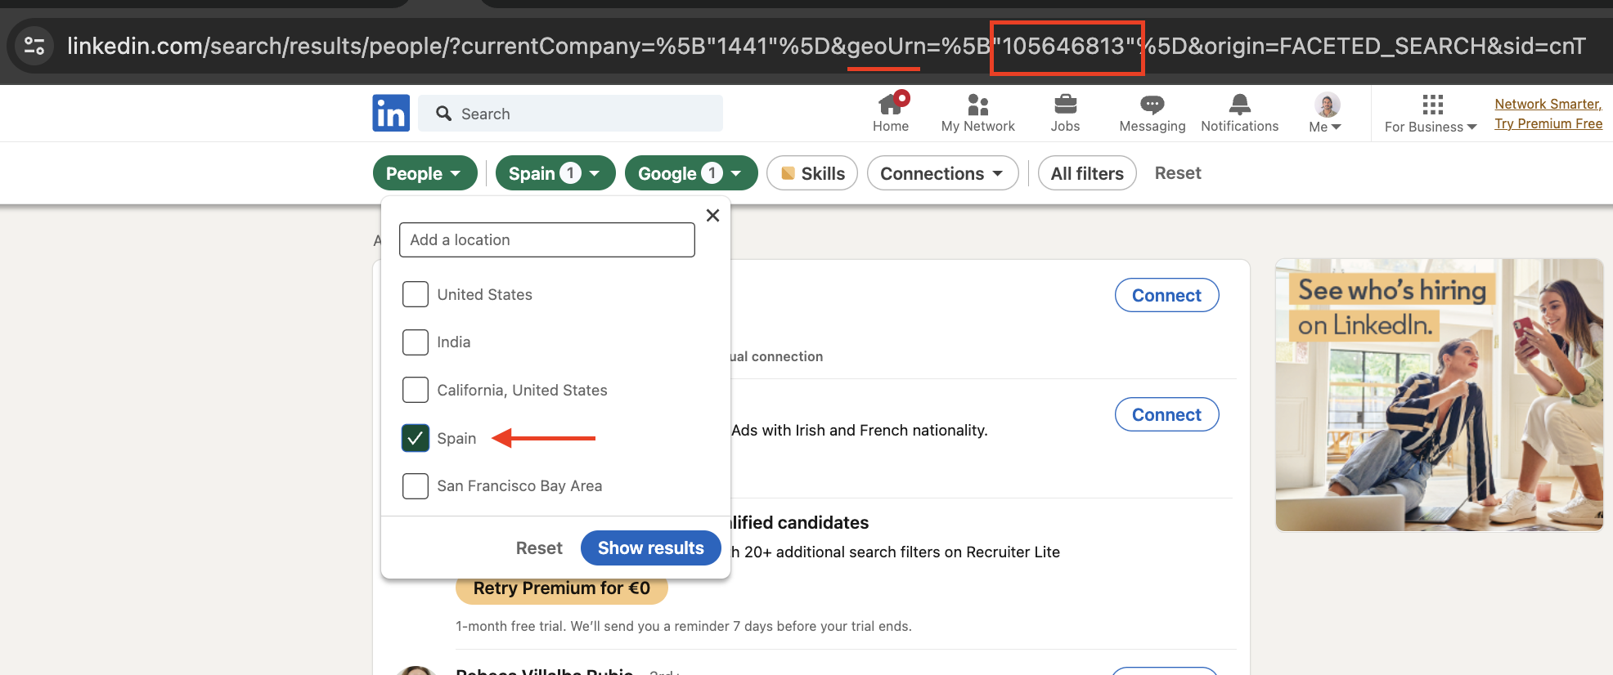Check the United States location checkbox
Screen dimensions: 1613x675
(x=416, y=294)
